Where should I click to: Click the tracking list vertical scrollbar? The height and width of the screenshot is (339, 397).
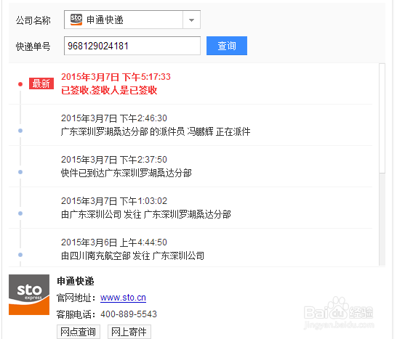pos(382,165)
